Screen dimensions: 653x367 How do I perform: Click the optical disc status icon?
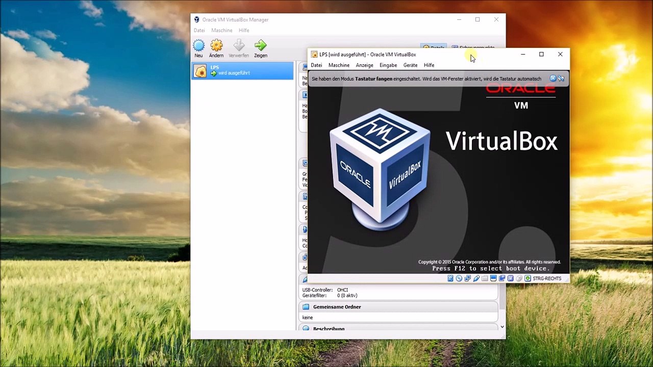[x=459, y=278]
